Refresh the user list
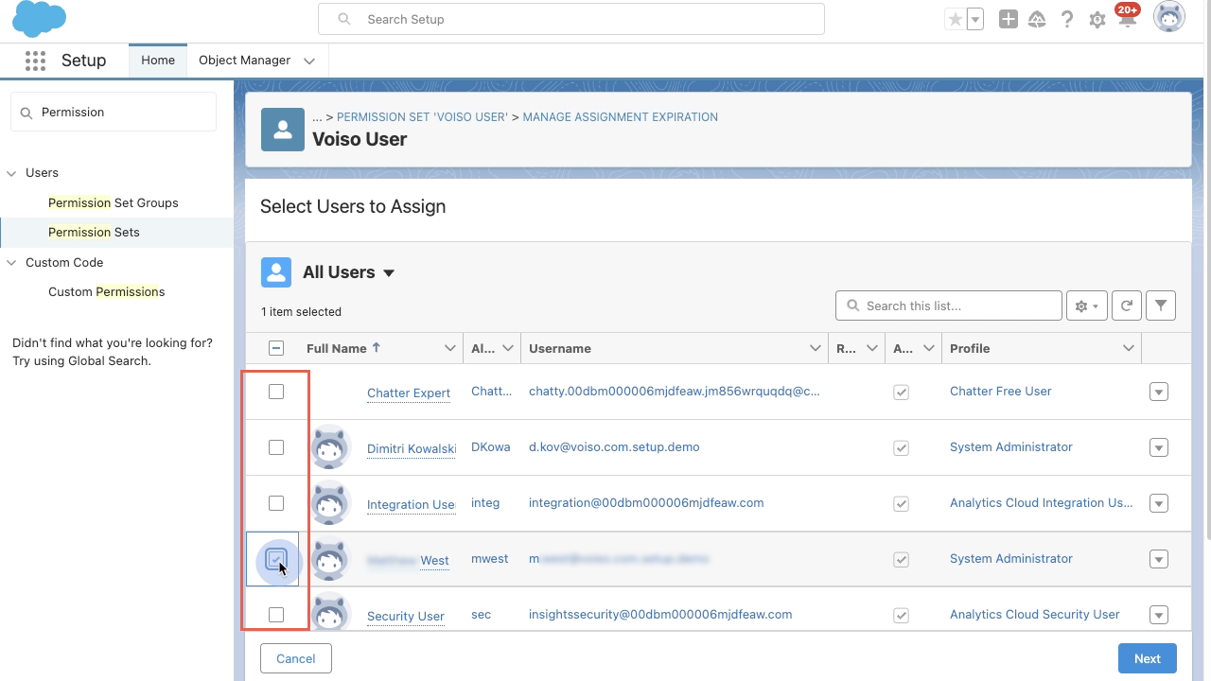This screenshot has height=681, width=1211. (1127, 306)
